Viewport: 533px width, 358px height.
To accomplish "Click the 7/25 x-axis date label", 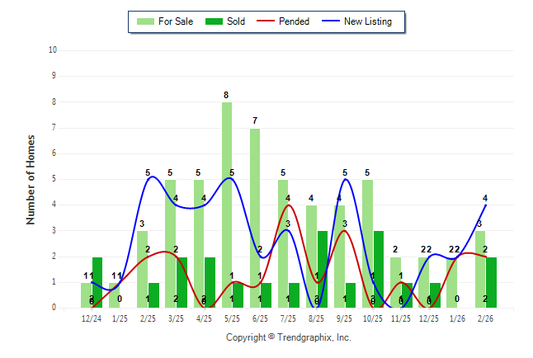I will (x=289, y=318).
